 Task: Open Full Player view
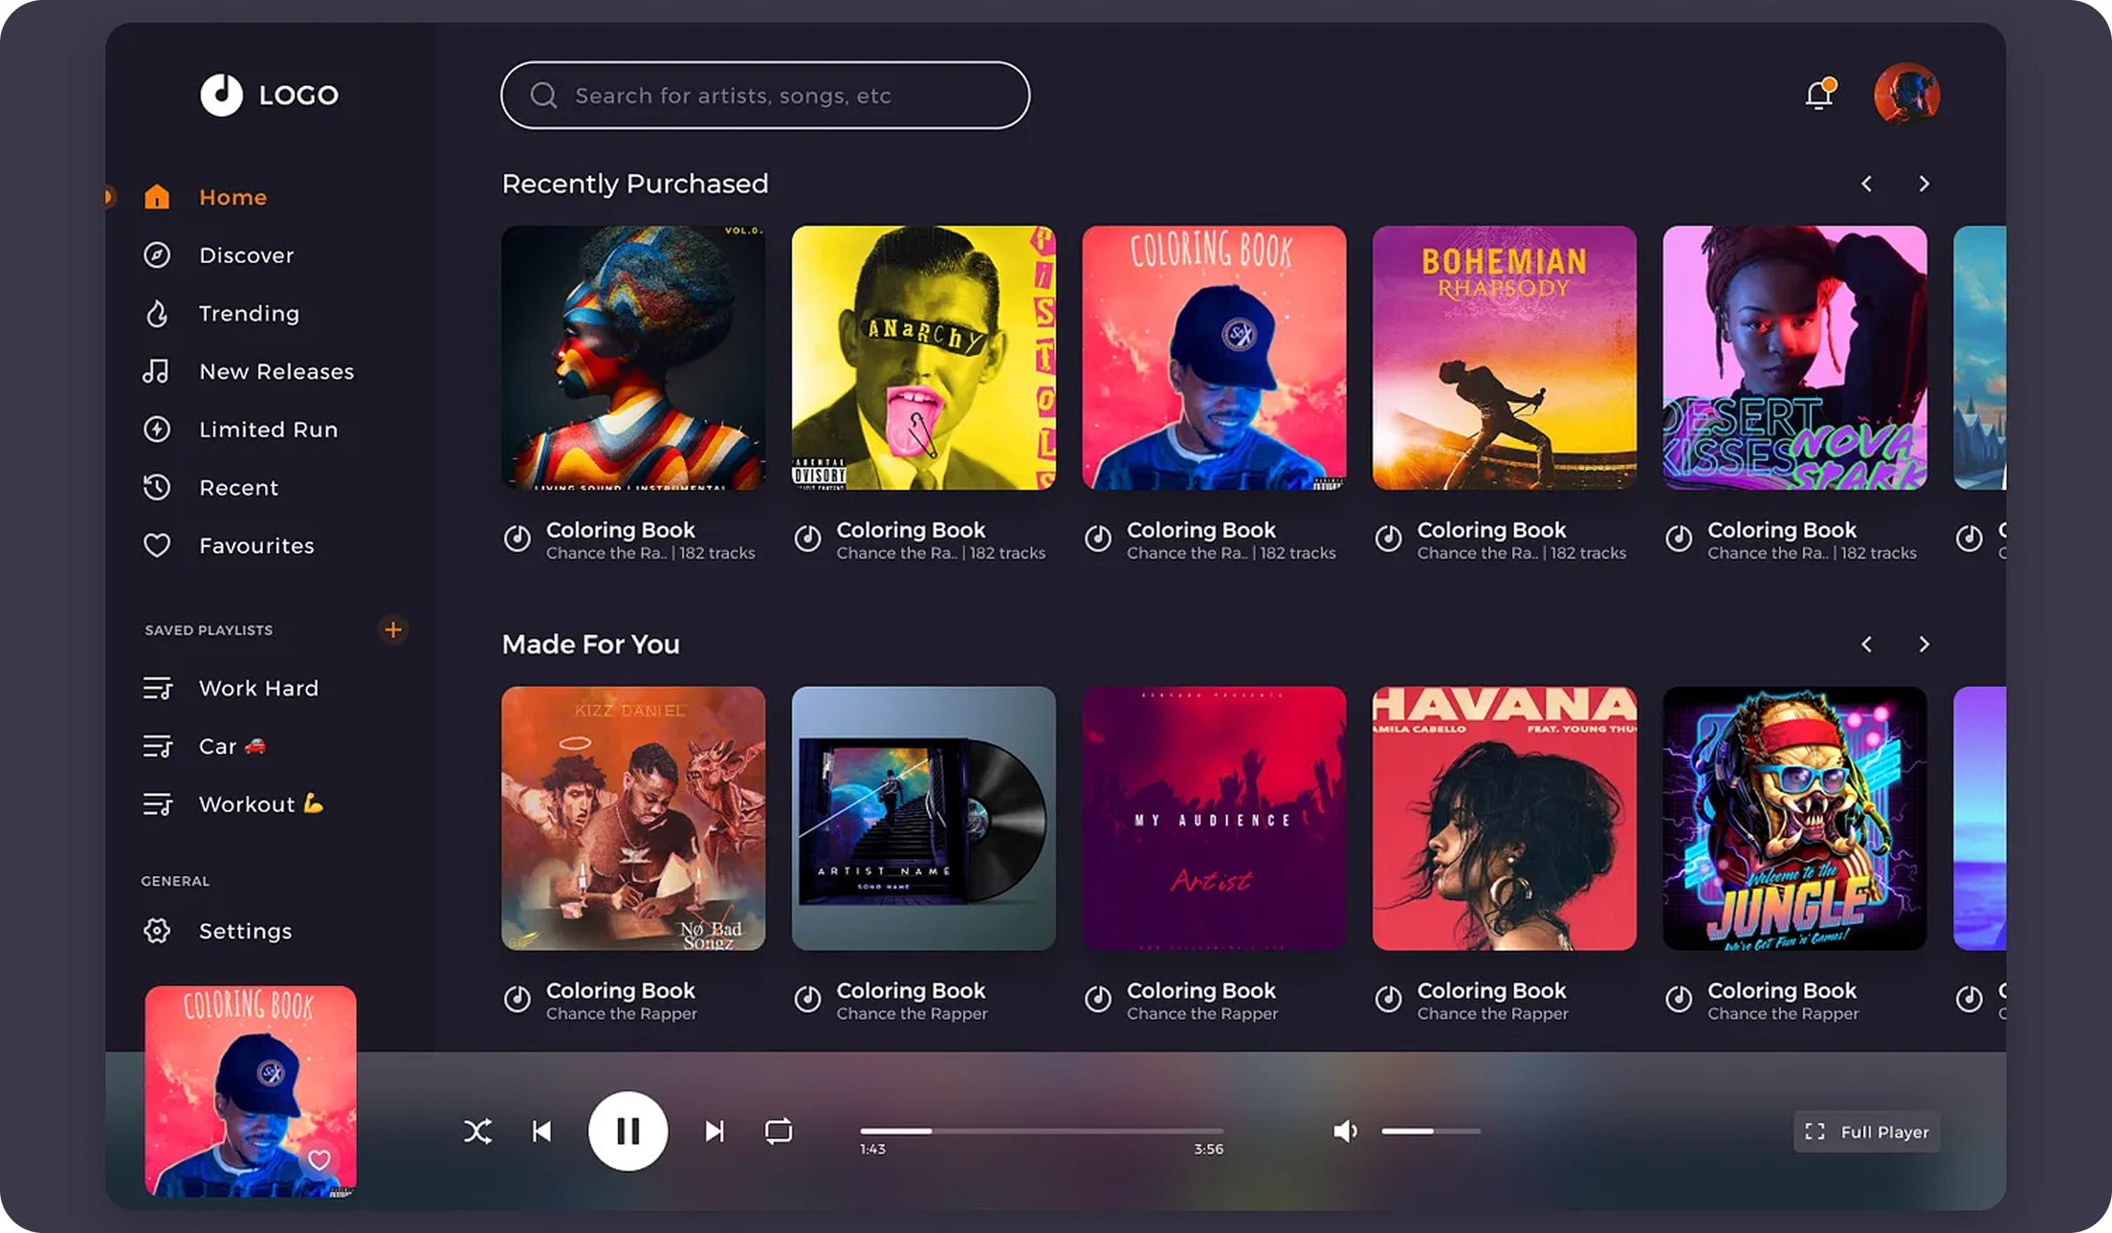click(x=1866, y=1131)
